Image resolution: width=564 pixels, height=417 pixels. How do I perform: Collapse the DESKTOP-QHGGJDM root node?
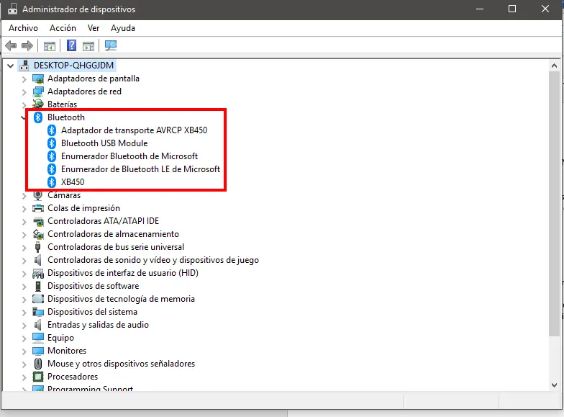coord(10,66)
